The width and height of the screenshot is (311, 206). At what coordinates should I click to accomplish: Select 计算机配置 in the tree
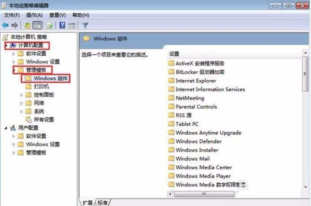pos(31,45)
